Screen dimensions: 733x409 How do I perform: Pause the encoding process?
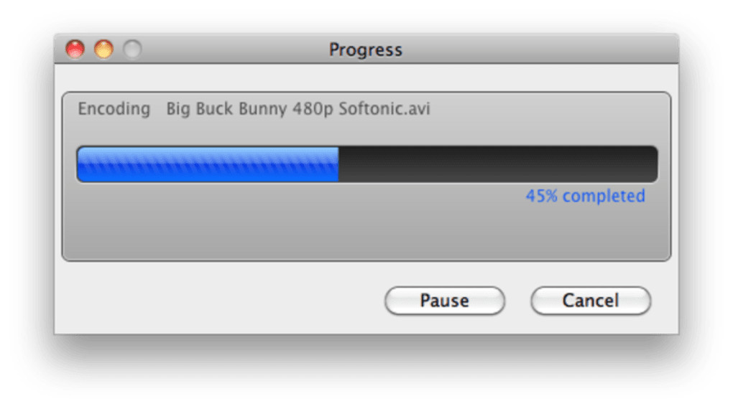[x=444, y=301]
